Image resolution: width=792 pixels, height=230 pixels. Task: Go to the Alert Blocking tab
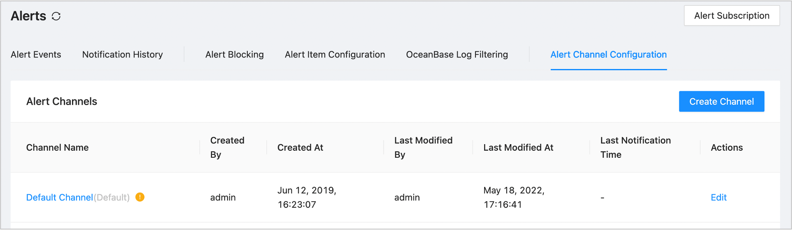(234, 55)
